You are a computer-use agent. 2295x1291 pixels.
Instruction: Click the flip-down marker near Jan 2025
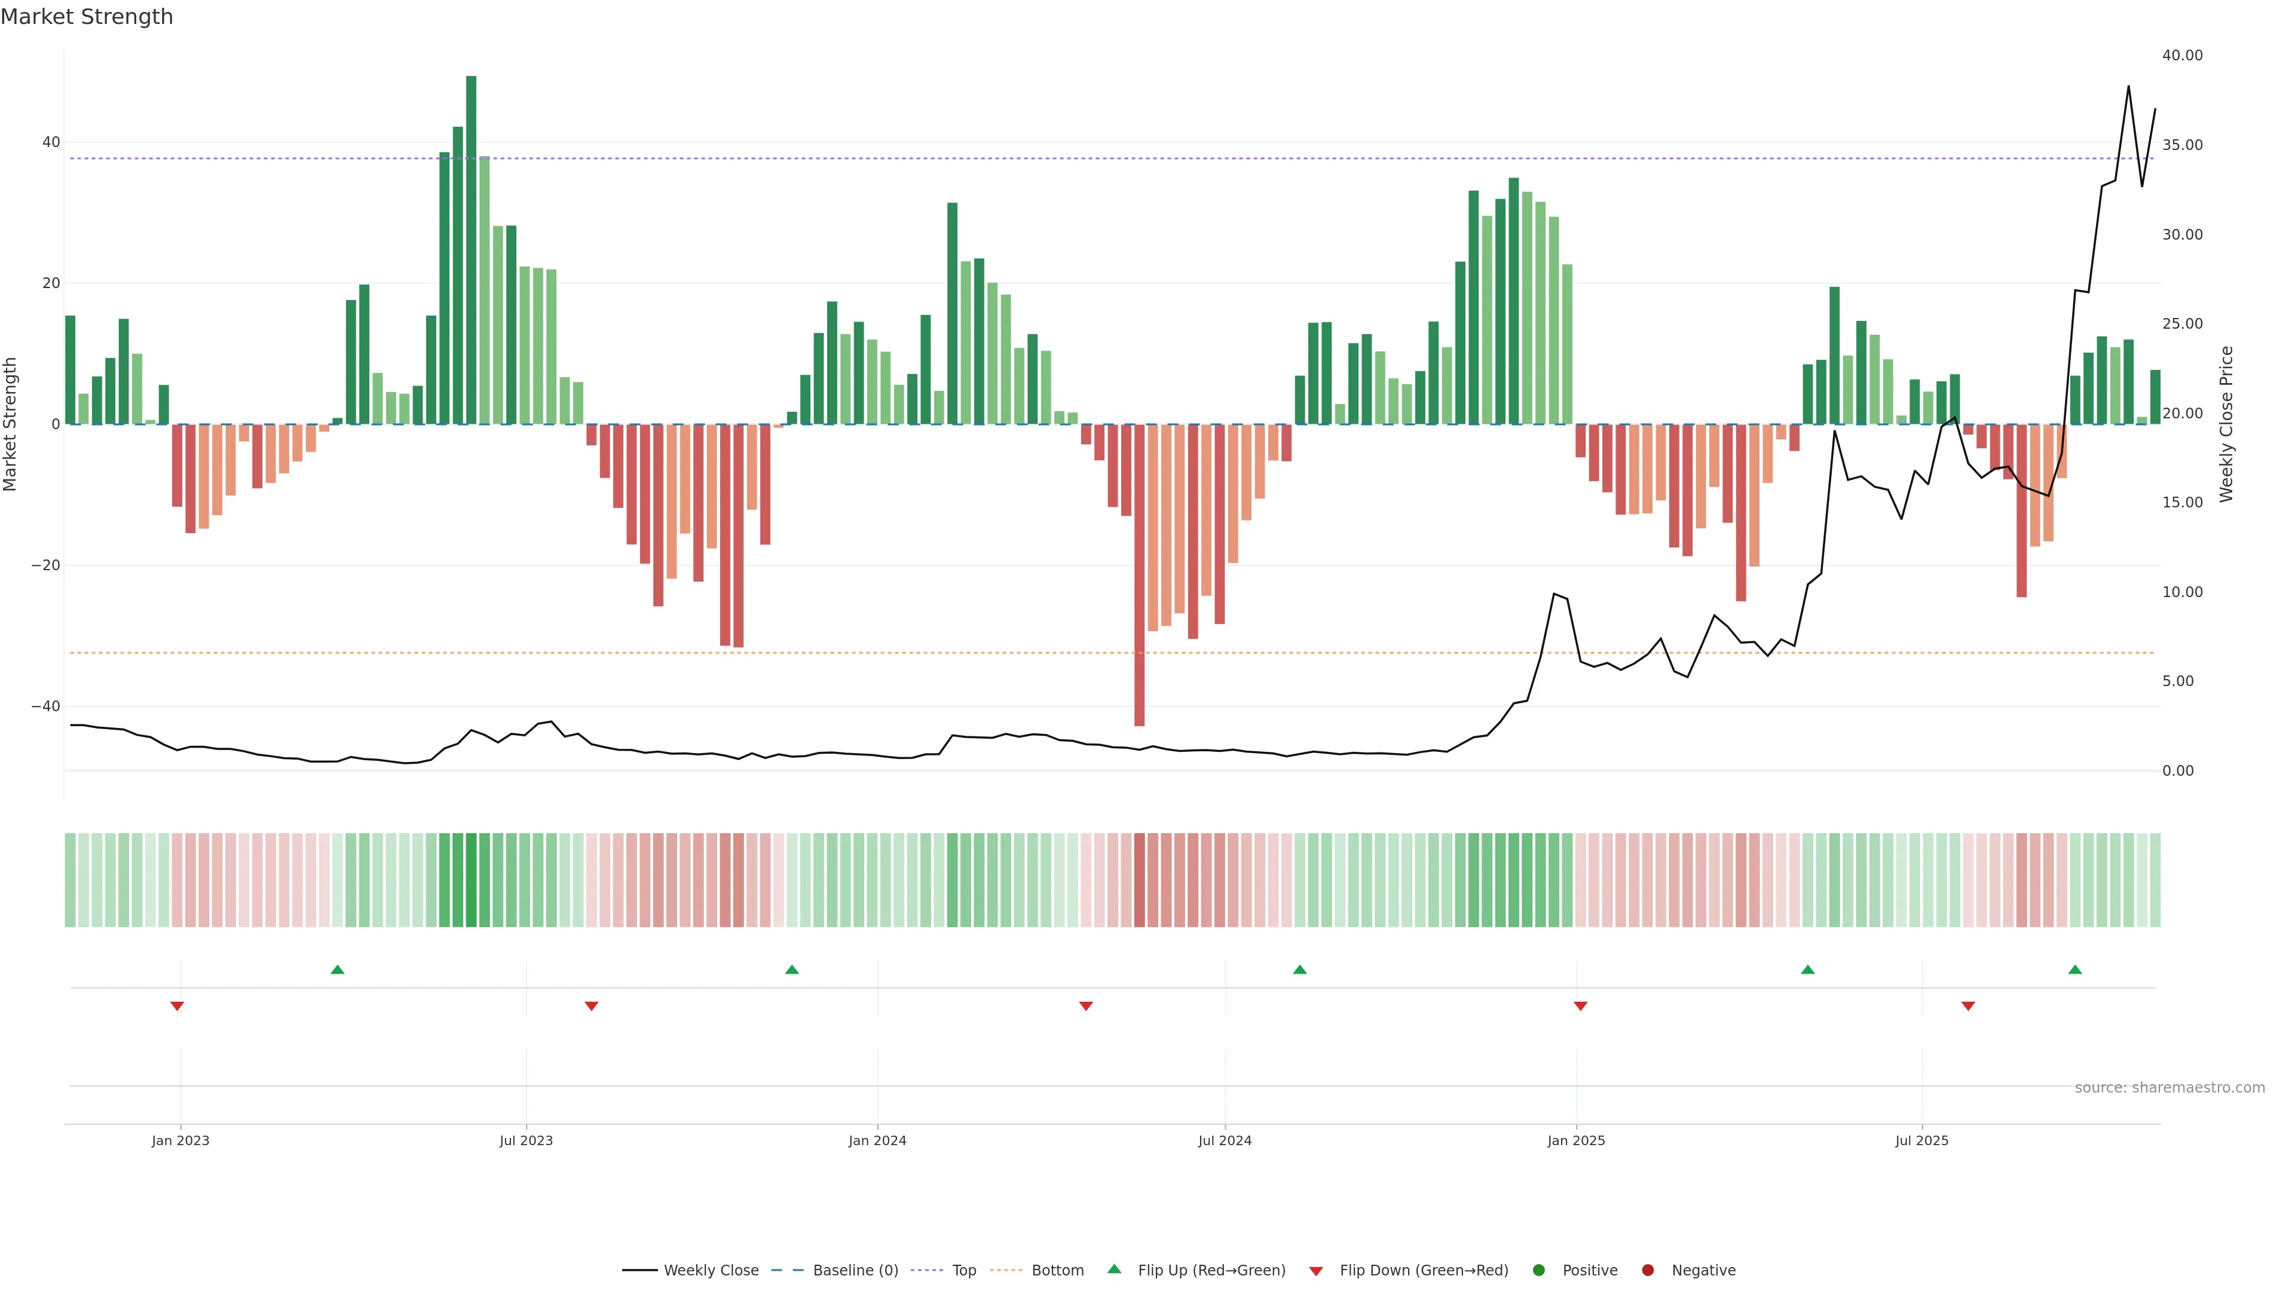coord(1580,1006)
